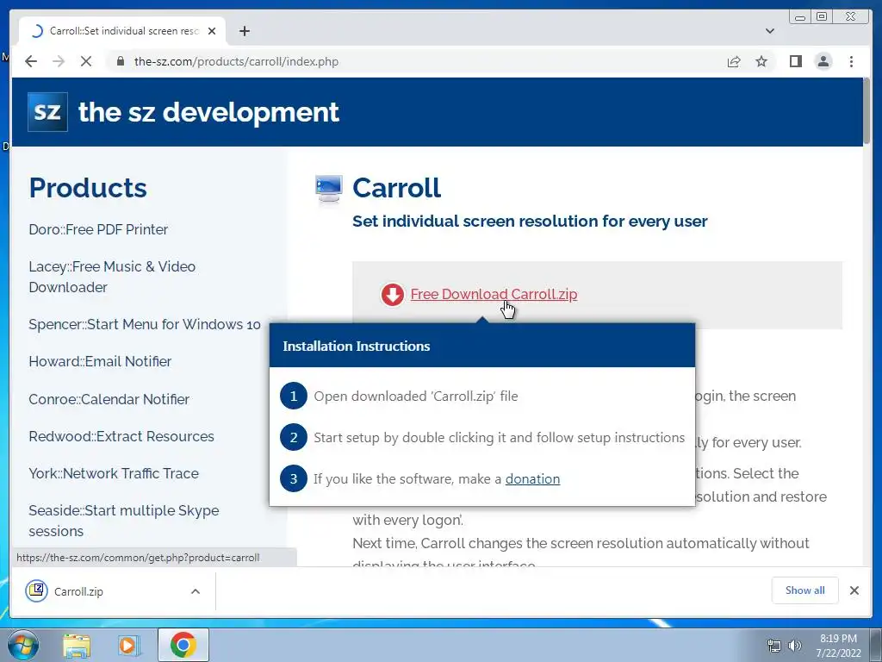Open York::Network Traffic Trace product
This screenshot has height=662, width=882.
click(114, 473)
